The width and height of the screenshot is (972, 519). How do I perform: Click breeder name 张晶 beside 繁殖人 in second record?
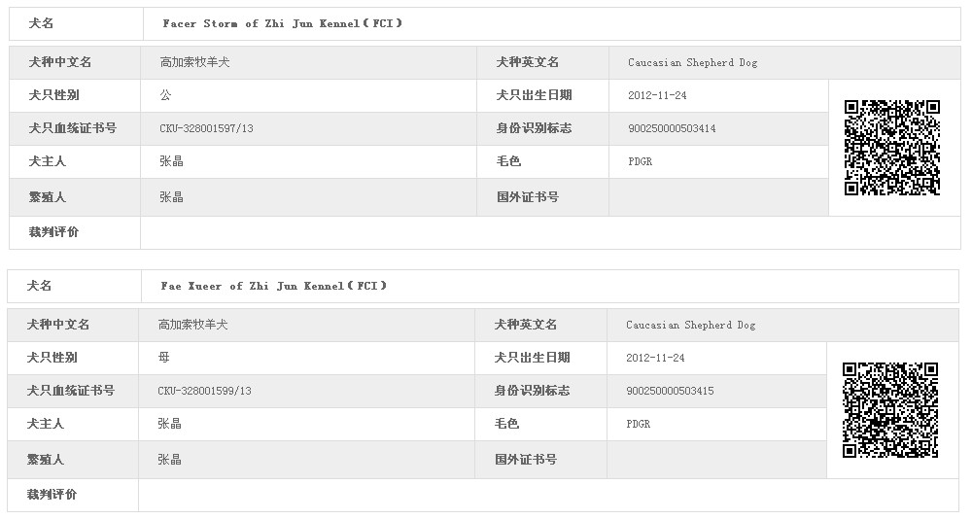click(x=169, y=460)
